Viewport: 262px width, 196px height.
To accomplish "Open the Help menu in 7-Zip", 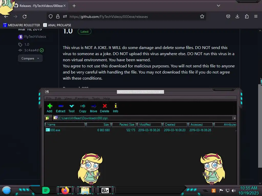I will pyautogui.click(x=107, y=99).
